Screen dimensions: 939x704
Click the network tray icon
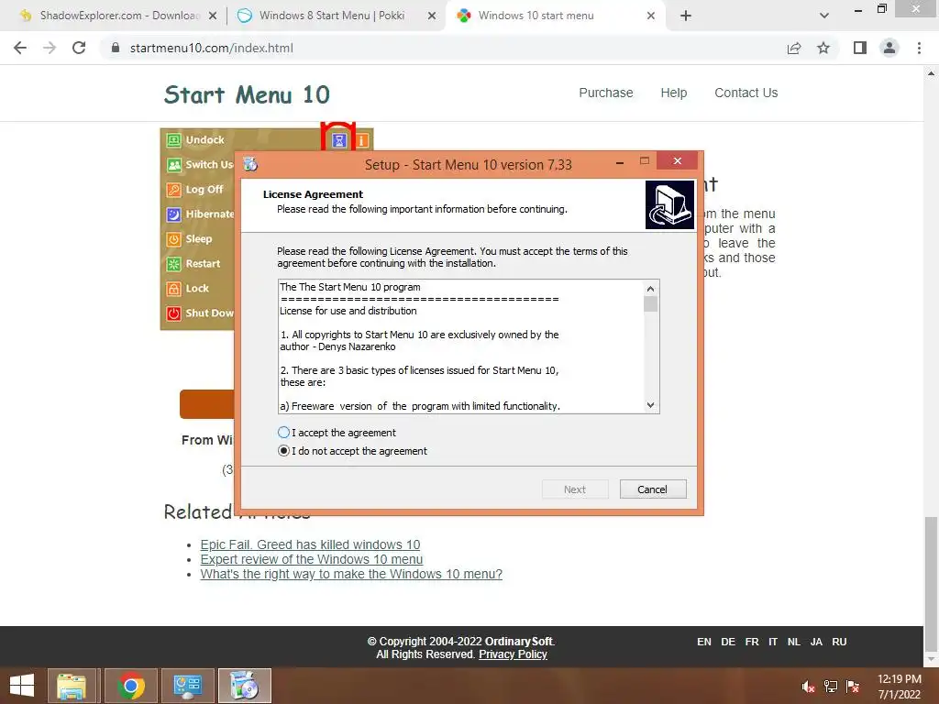coord(831,687)
